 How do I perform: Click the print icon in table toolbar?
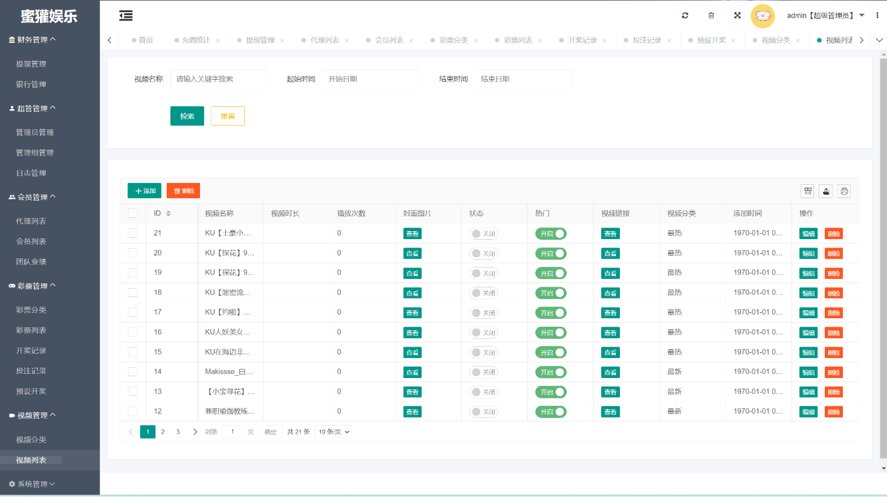tap(844, 191)
